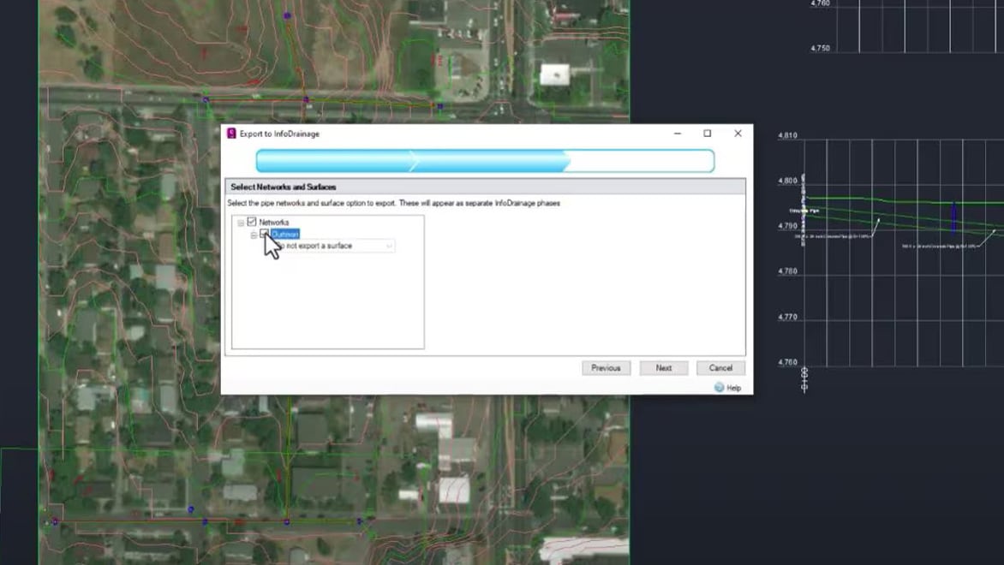
Task: Select the highlighted network name in the tree
Action: [287, 232]
